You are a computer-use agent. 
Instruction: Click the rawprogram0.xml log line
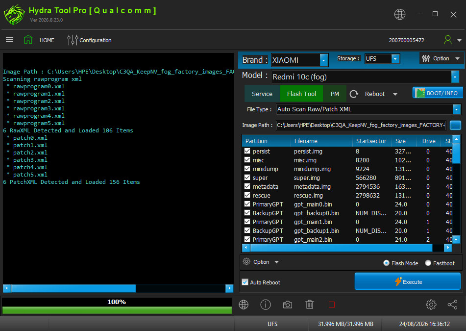click(39, 86)
